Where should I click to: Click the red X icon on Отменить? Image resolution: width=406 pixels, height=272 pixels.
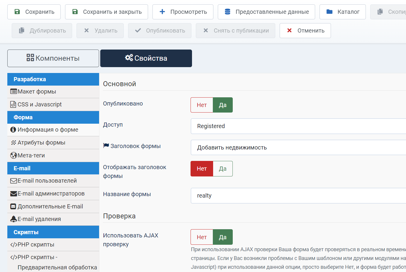[x=289, y=30]
